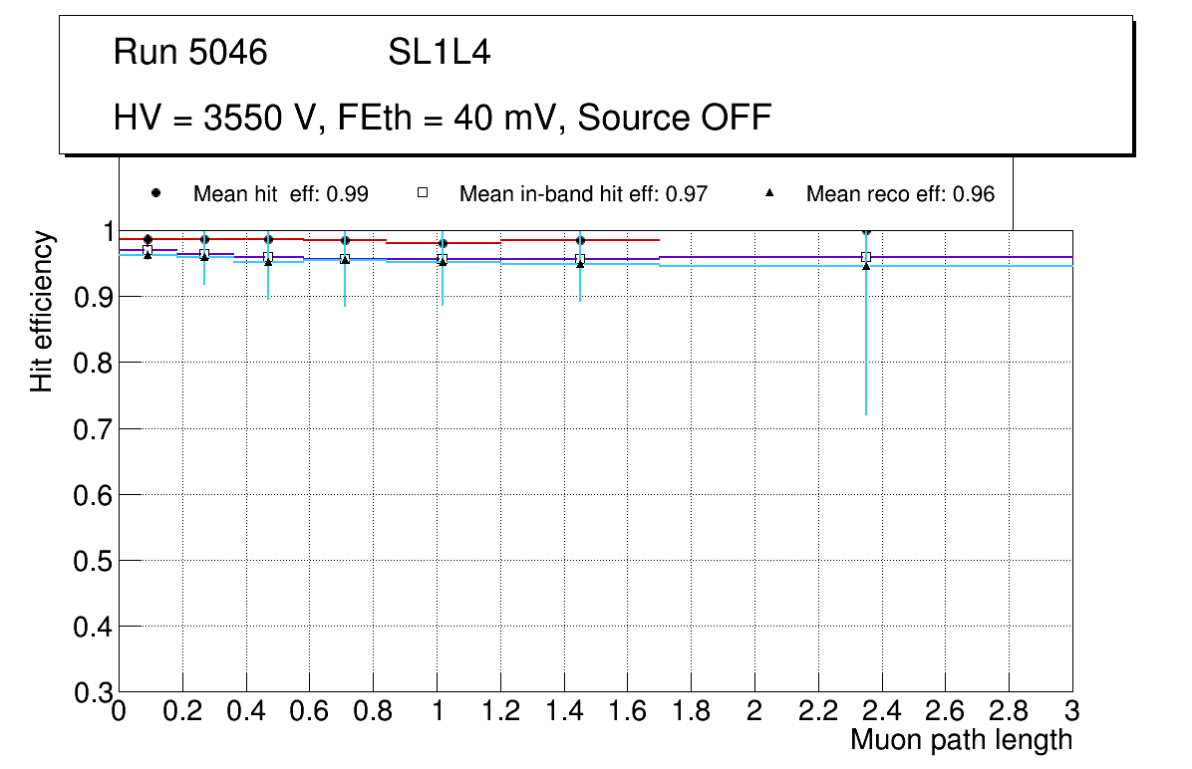Click the leftmost filled circle data point

click(148, 239)
